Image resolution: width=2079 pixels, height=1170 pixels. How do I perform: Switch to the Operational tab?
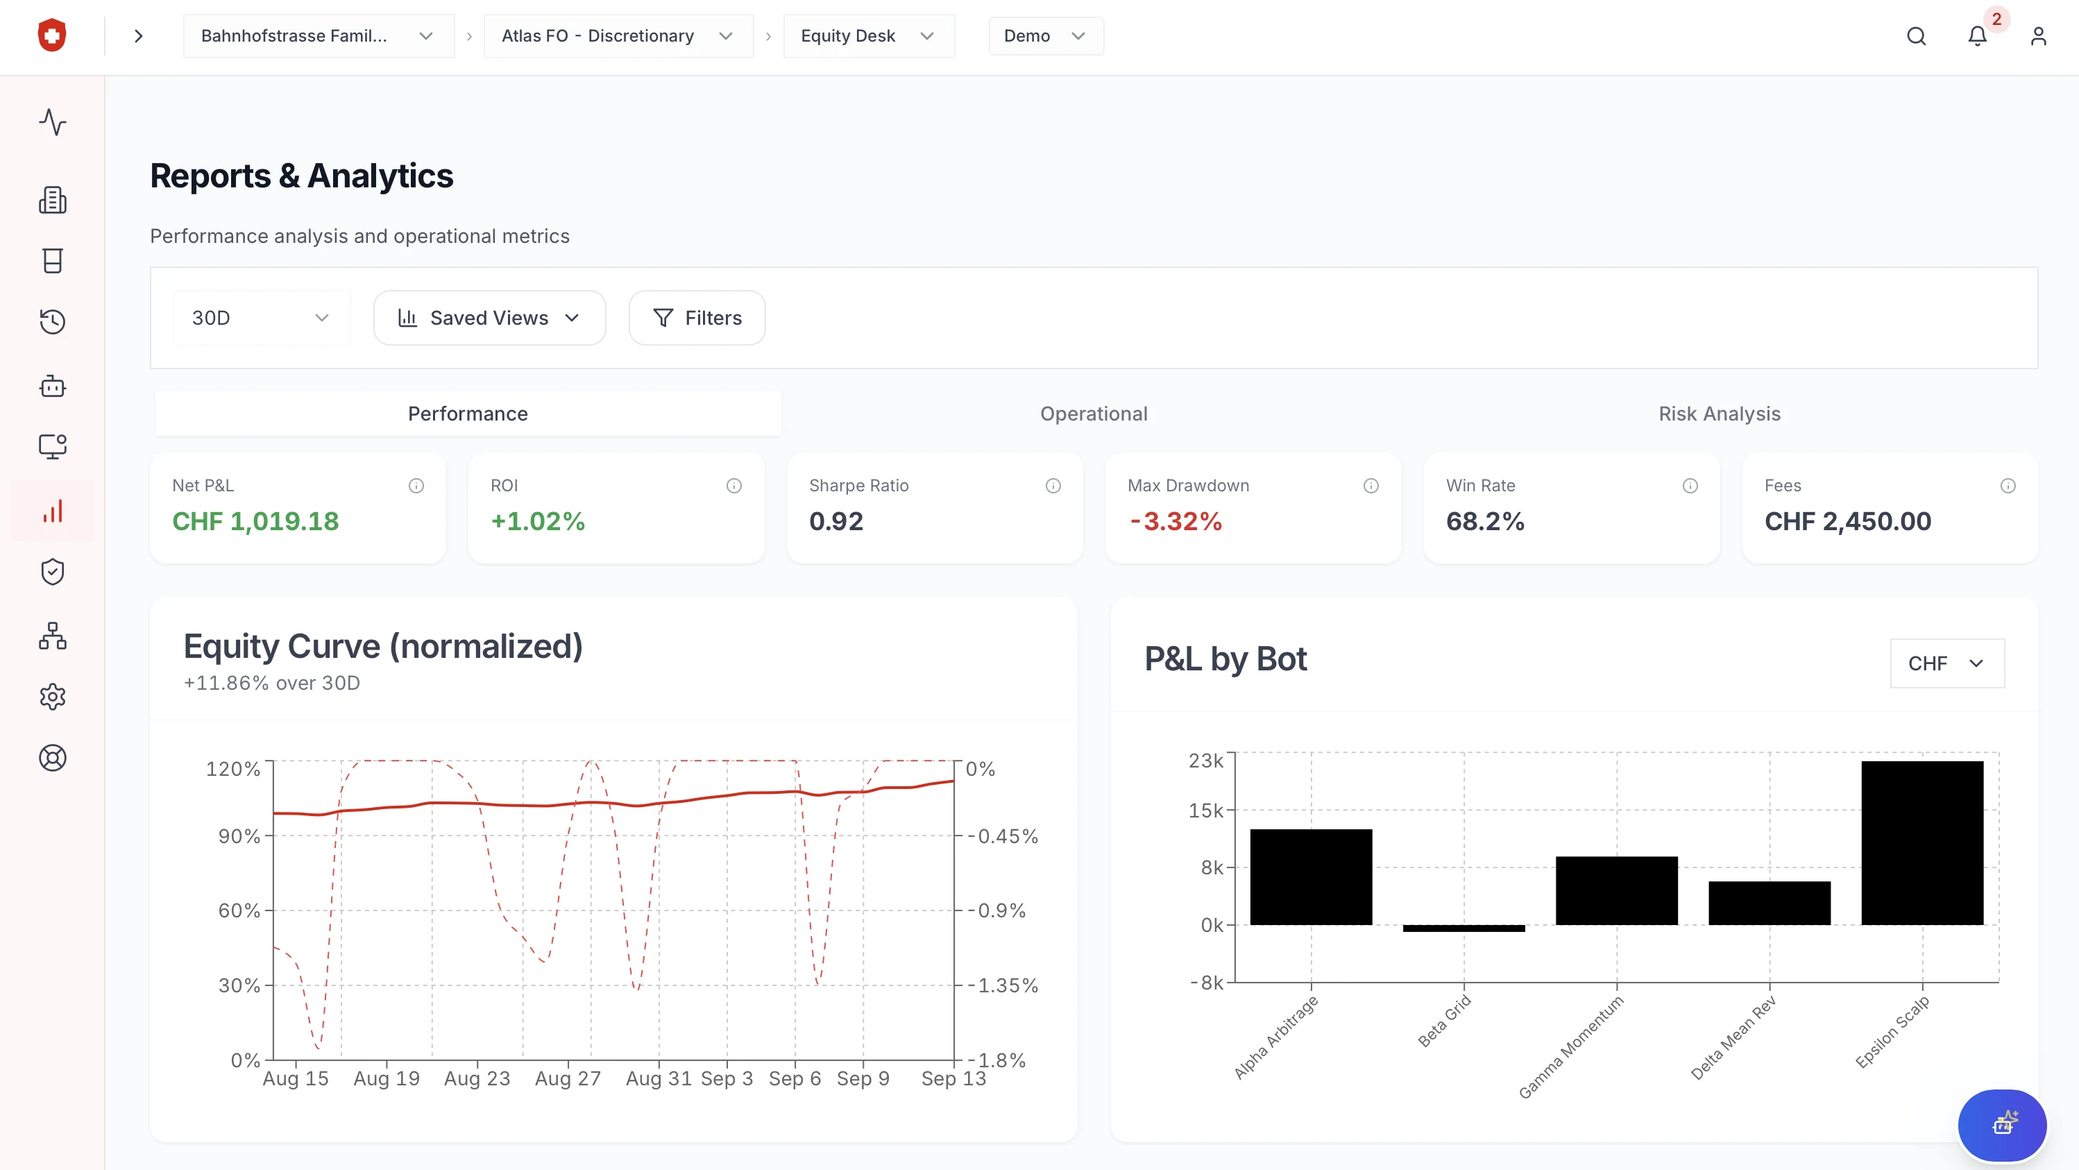(x=1093, y=414)
